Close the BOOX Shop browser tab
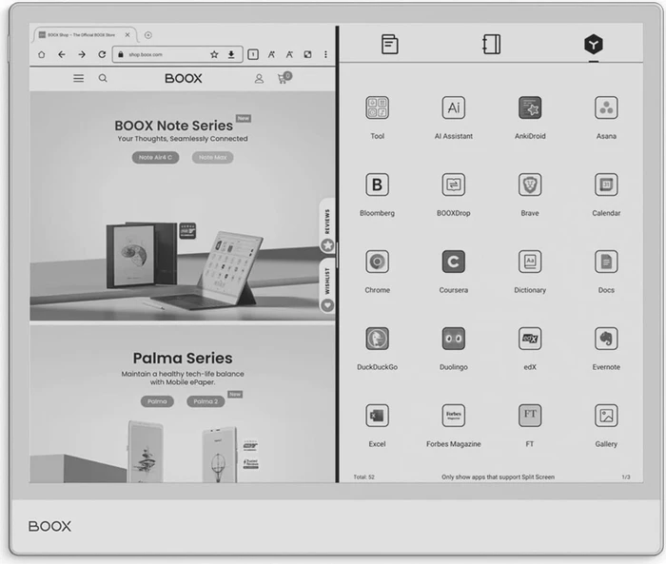The width and height of the screenshot is (666, 564). [127, 35]
